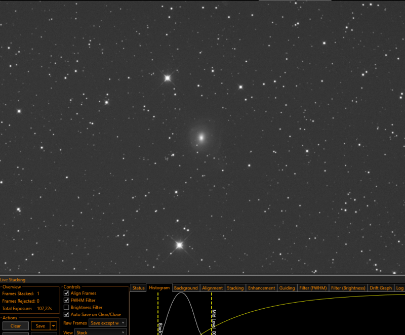Toggle the Align Frames checkbox
The width and height of the screenshot is (405, 335).
[x=66, y=293]
